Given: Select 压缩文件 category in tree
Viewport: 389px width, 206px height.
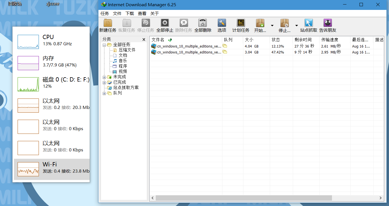Looking at the screenshot, I should coord(127,50).
